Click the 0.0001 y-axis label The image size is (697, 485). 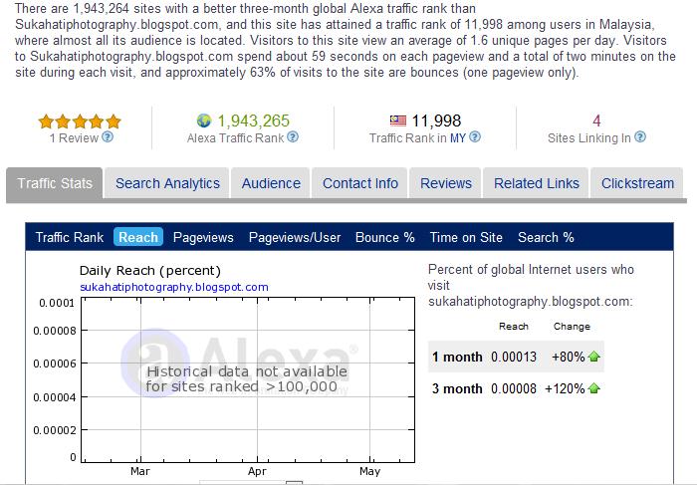57,303
